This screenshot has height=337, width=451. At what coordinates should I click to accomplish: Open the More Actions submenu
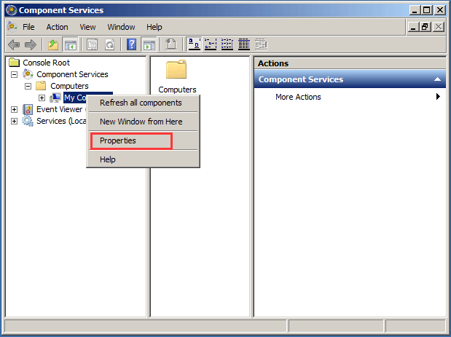(x=350, y=97)
